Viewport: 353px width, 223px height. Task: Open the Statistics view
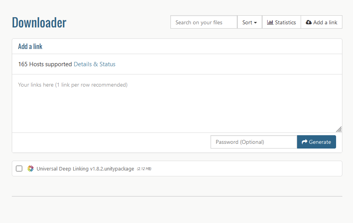(281, 22)
